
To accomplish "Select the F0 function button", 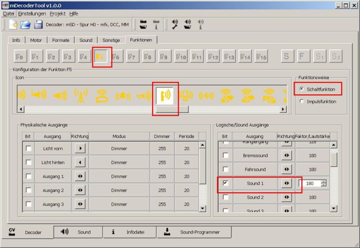I will click(19, 57).
